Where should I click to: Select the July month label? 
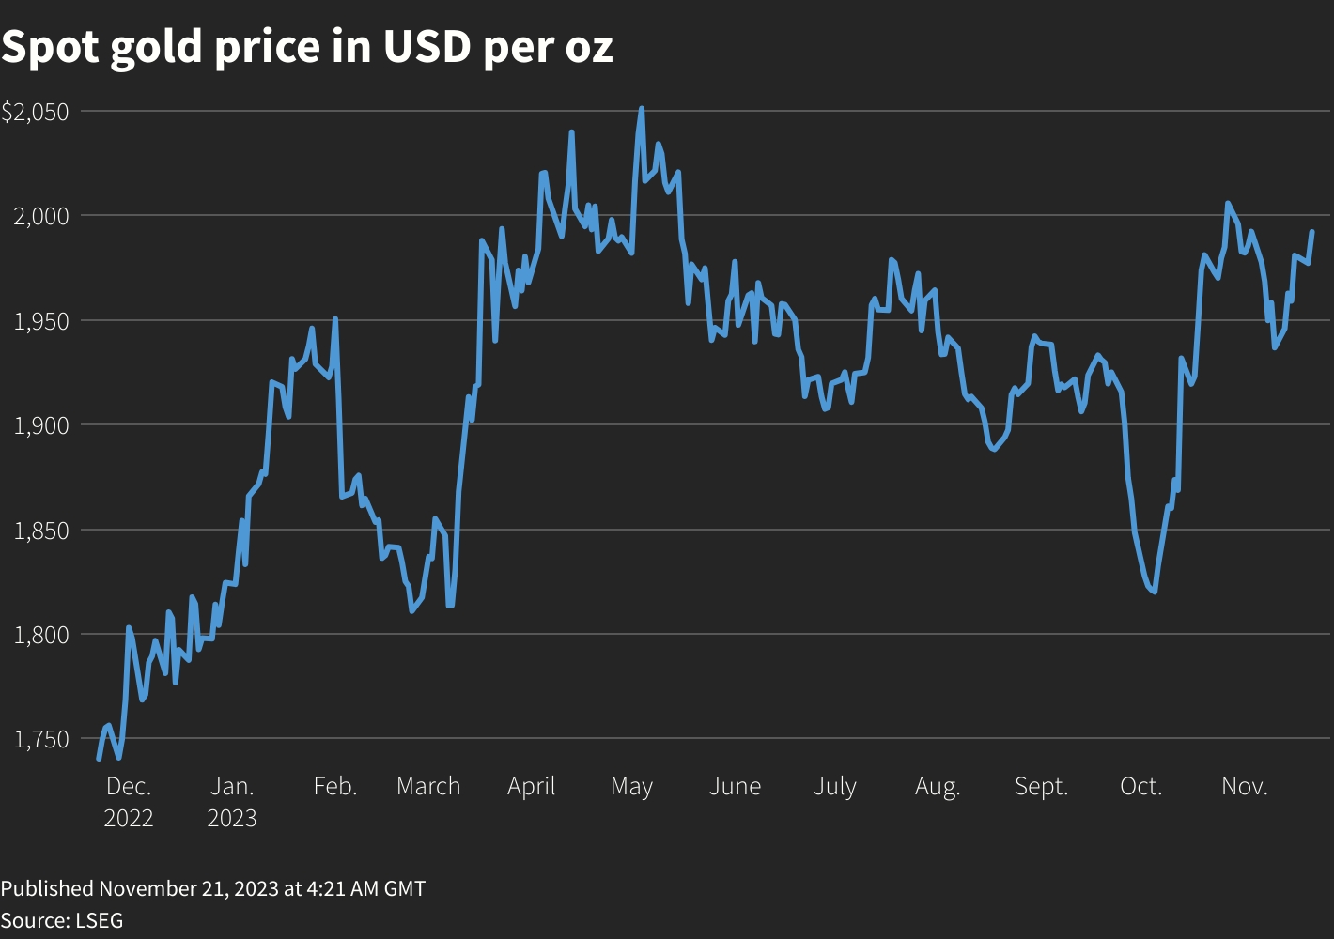point(835,786)
